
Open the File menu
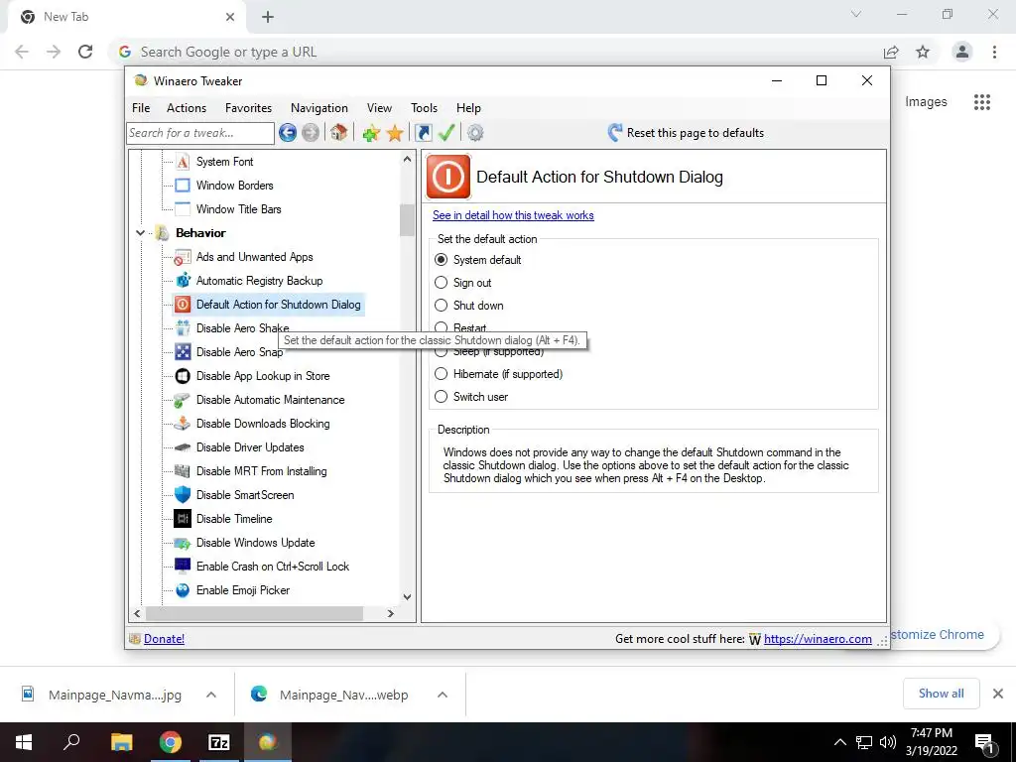tap(141, 108)
